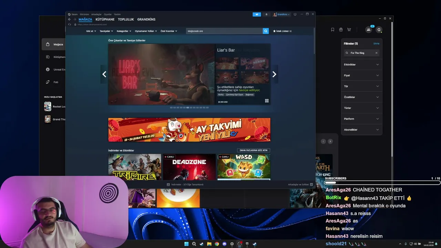Open the Oyunlar menu
The width and height of the screenshot is (441, 248).
(108, 14)
